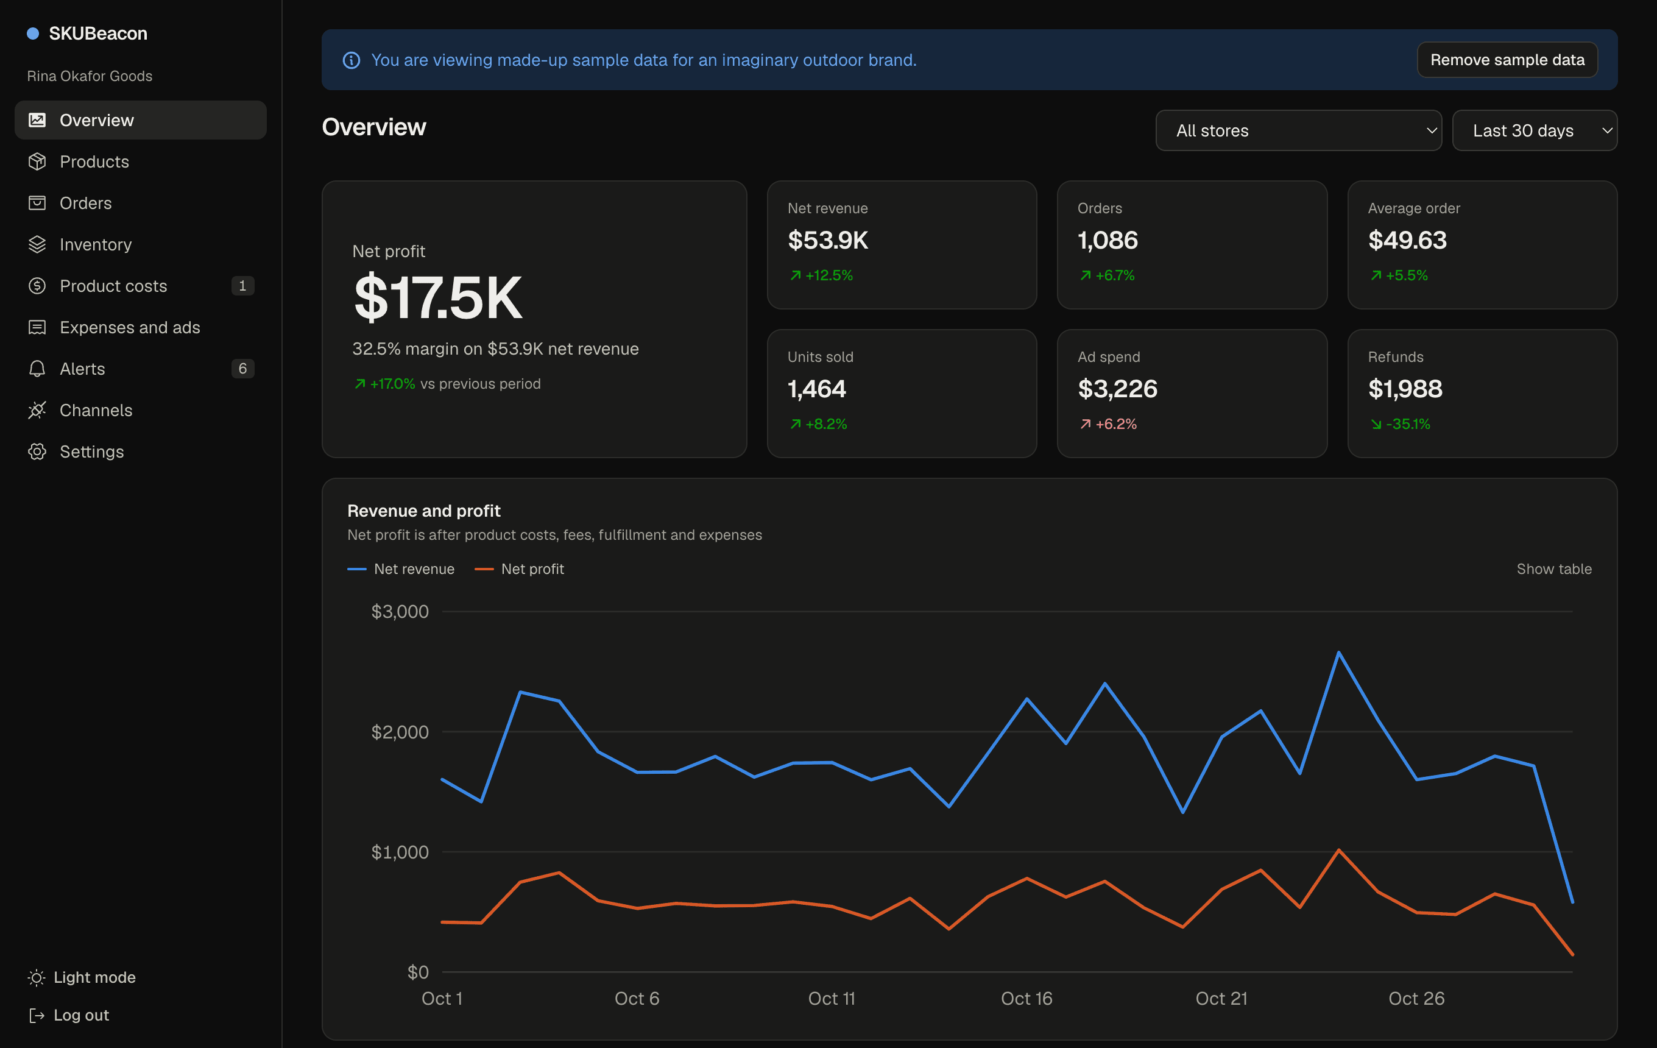Click the Products box icon
This screenshot has height=1048, width=1657.
tap(37, 161)
